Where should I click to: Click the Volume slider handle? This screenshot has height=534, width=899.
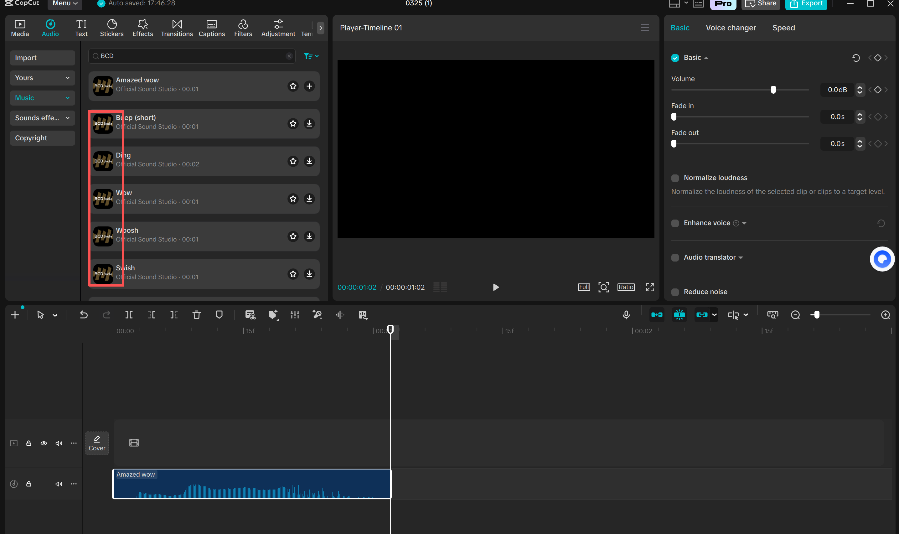[x=773, y=90]
